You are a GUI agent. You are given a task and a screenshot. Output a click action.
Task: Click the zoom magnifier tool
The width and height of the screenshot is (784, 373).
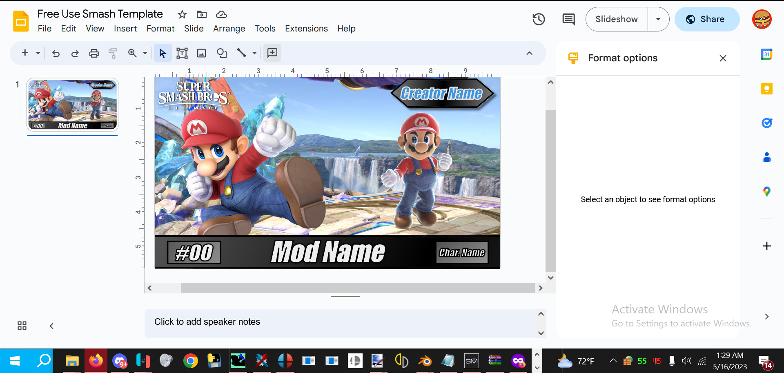coord(132,53)
